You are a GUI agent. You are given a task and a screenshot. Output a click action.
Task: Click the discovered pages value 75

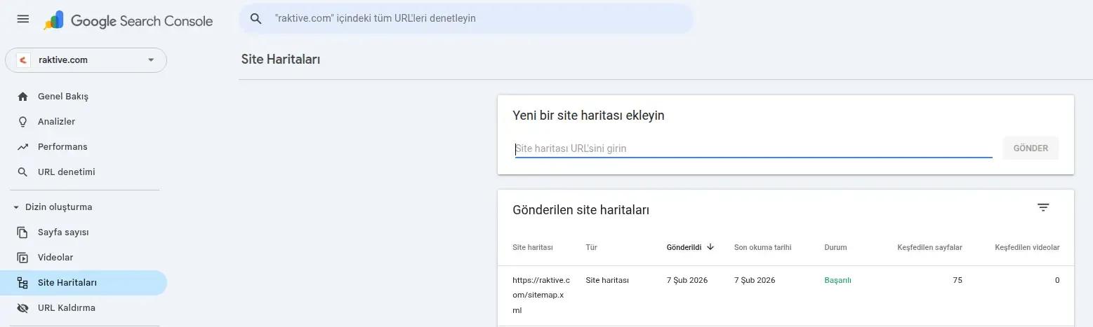click(x=958, y=280)
